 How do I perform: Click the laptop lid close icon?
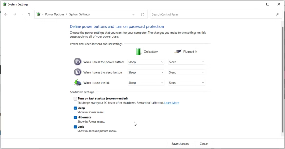[x=78, y=82]
